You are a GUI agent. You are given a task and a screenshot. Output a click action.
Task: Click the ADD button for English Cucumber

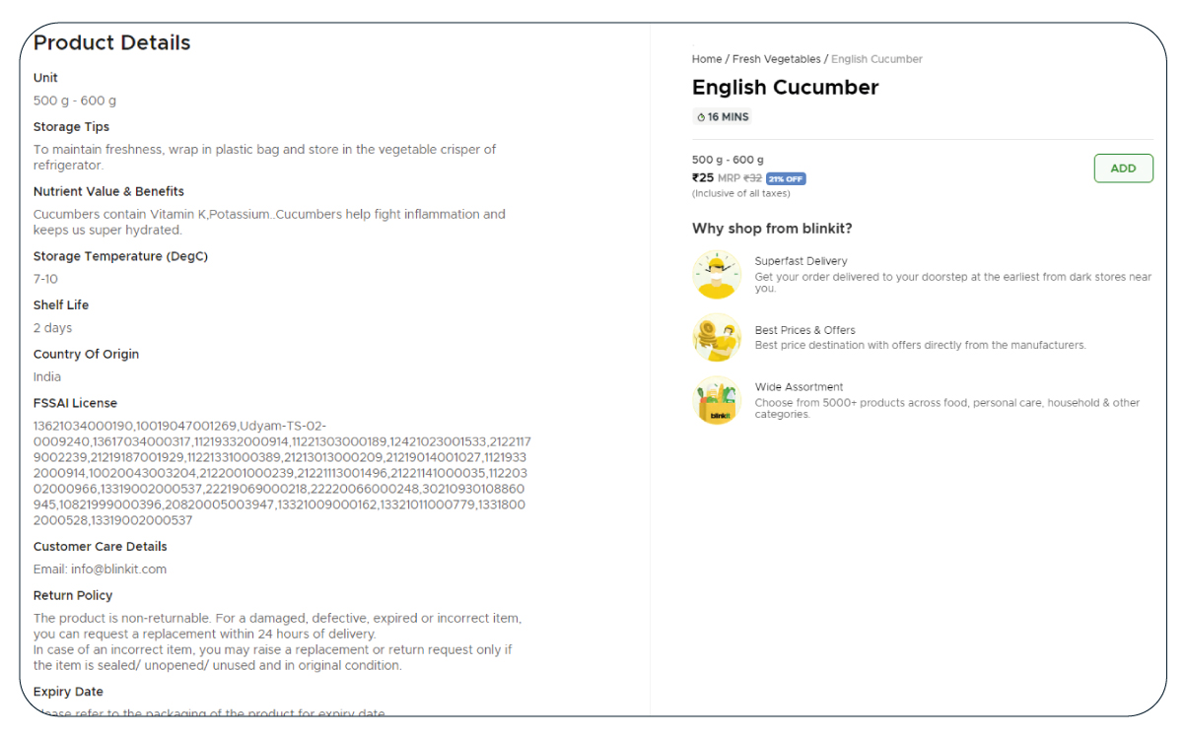pos(1123,168)
